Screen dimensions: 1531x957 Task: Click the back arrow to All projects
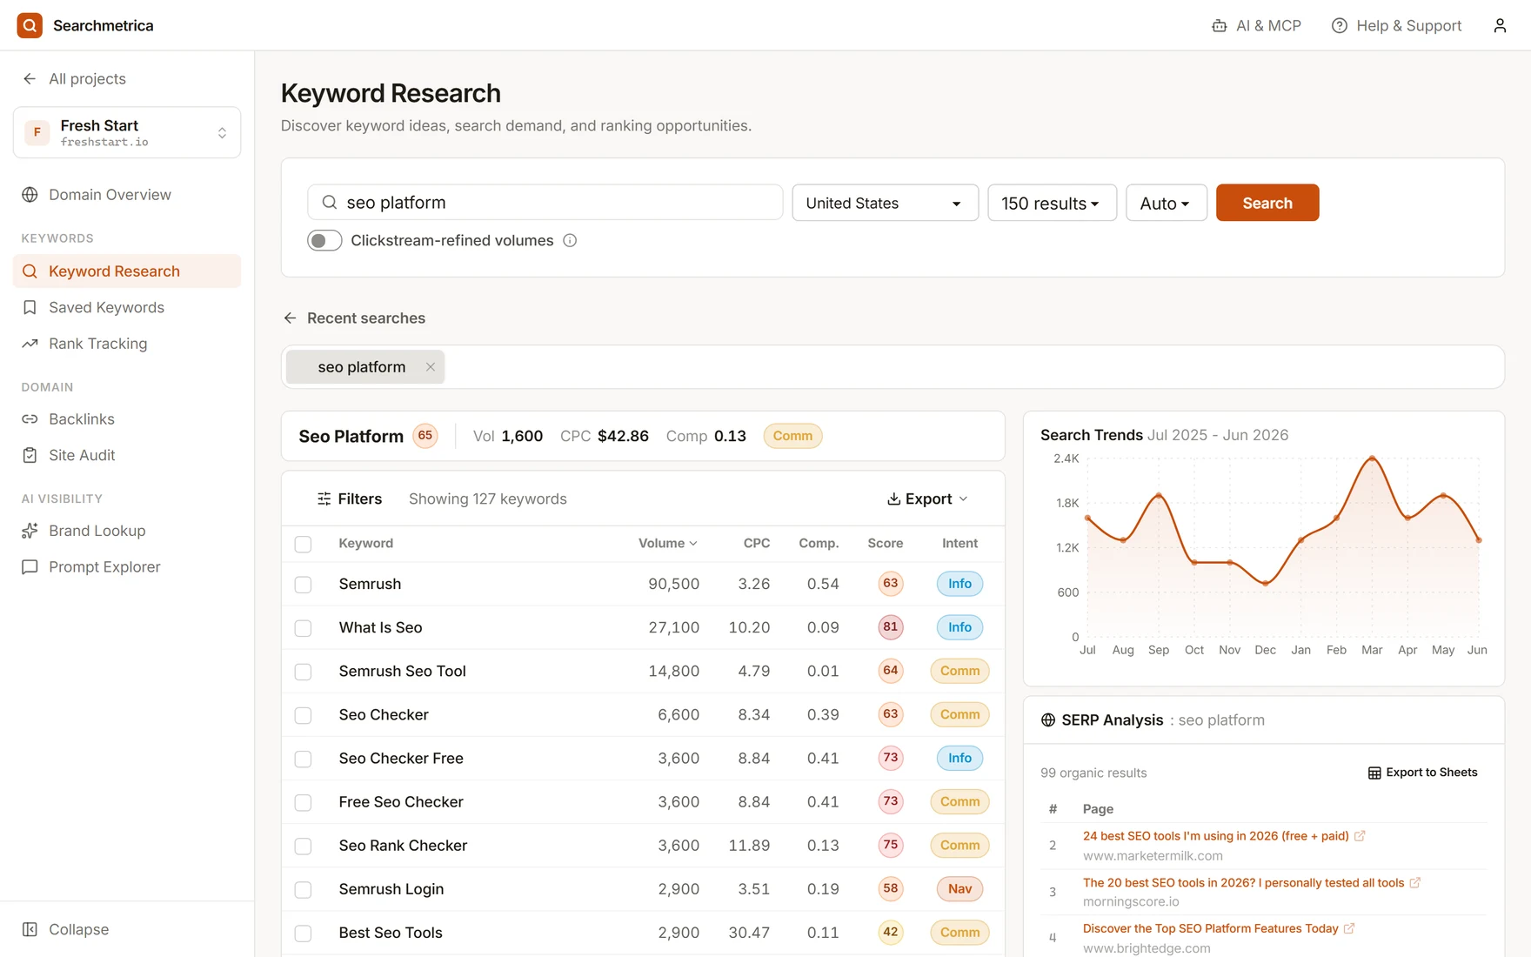(x=30, y=79)
